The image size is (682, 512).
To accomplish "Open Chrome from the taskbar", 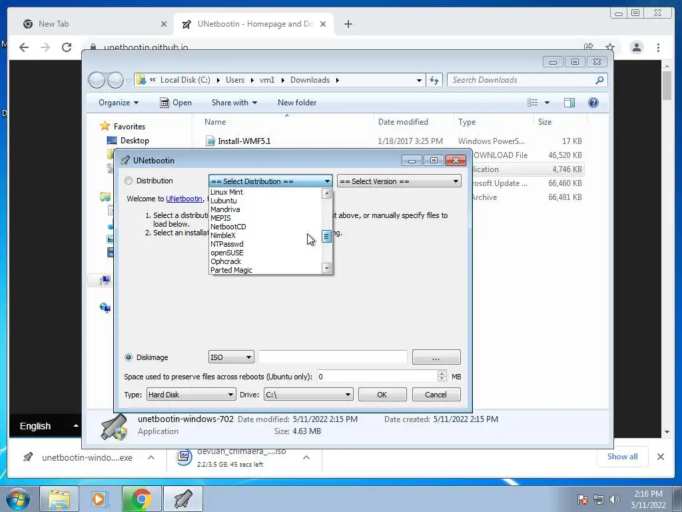I will tap(141, 499).
